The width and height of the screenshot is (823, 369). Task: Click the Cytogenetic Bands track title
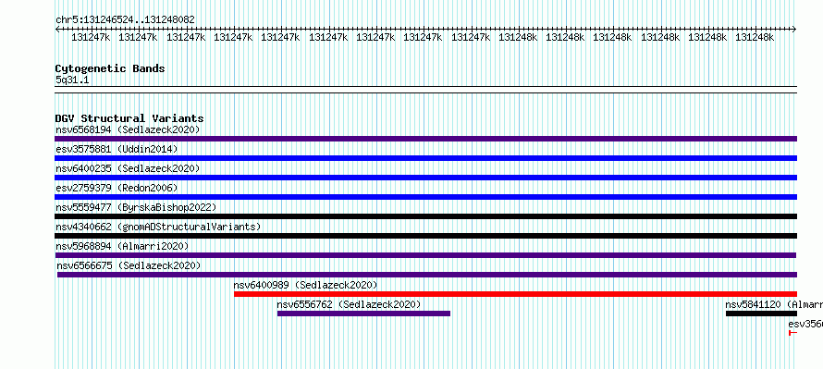tap(110, 68)
